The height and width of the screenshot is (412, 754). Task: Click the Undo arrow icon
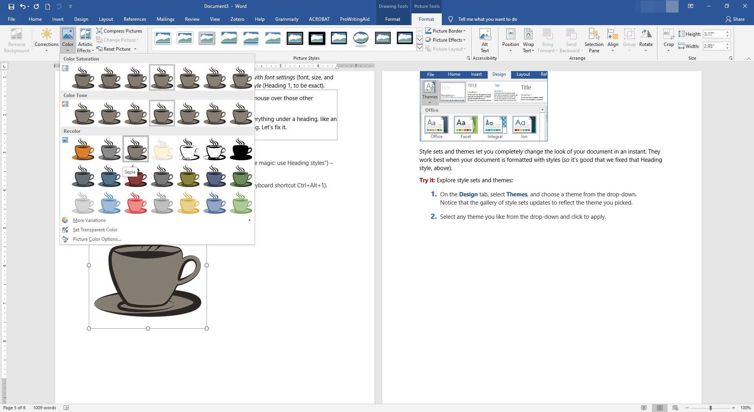click(x=23, y=6)
